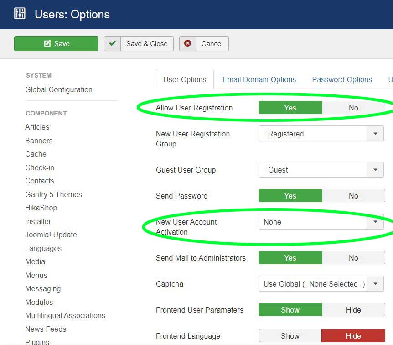Image resolution: width=393 pixels, height=345 pixels.
Task: Set Send Password to No
Action: pyautogui.click(x=353, y=196)
